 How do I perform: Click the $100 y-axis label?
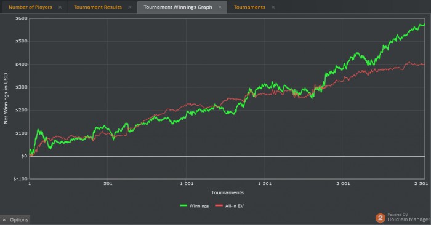[22, 133]
